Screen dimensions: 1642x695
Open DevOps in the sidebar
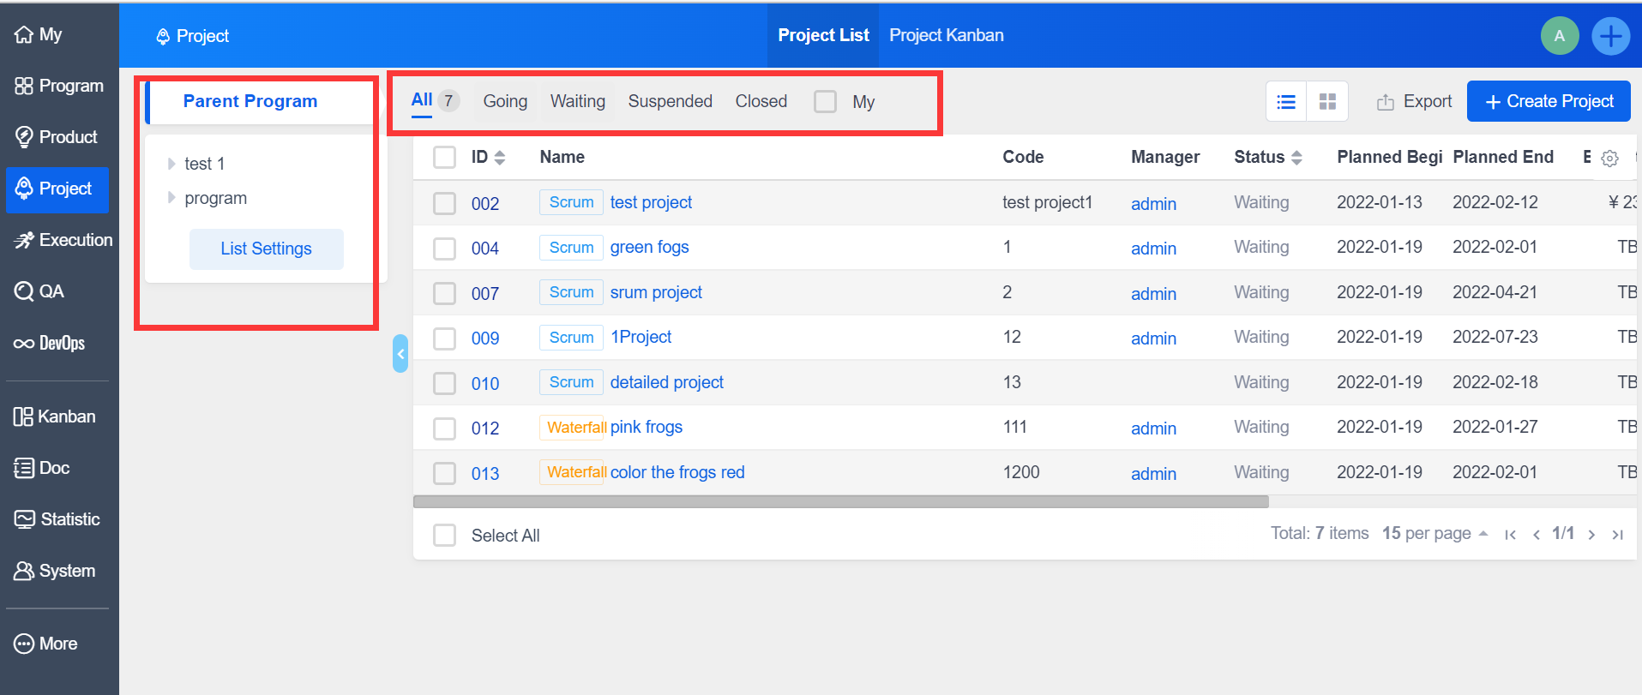click(50, 344)
